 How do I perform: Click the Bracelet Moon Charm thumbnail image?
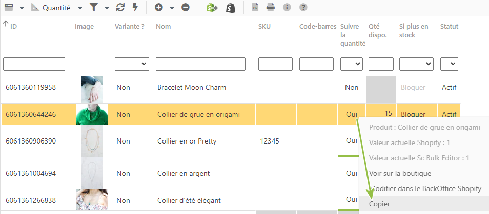[92, 89]
